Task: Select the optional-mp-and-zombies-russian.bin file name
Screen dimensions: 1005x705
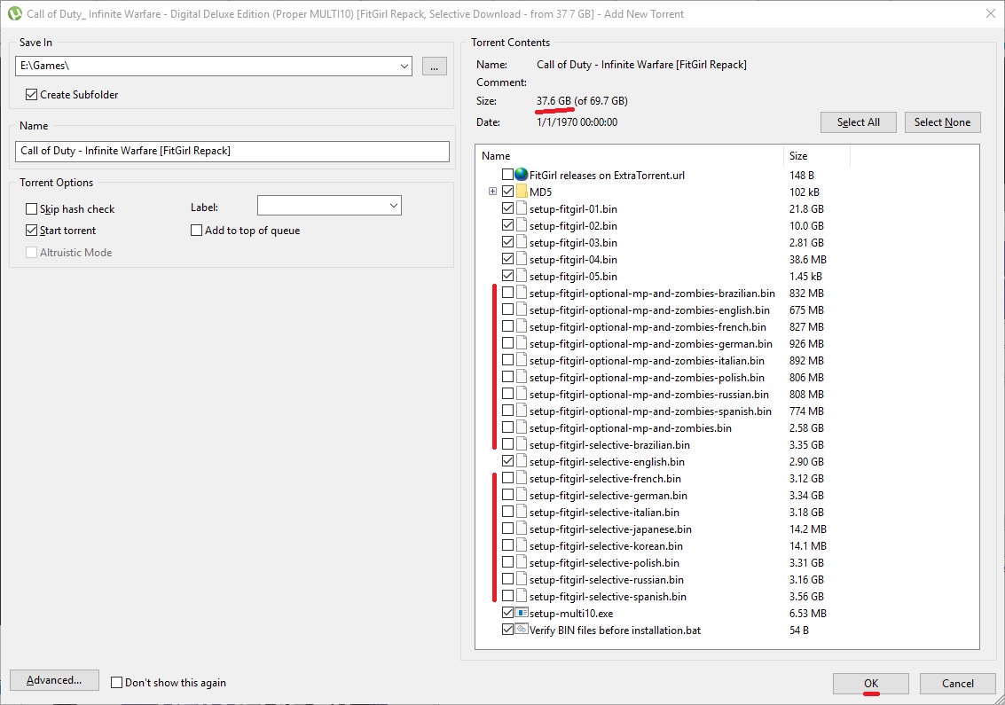Action: pos(648,394)
